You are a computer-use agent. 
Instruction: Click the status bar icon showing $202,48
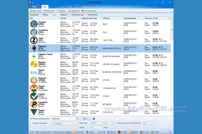[108, 132]
